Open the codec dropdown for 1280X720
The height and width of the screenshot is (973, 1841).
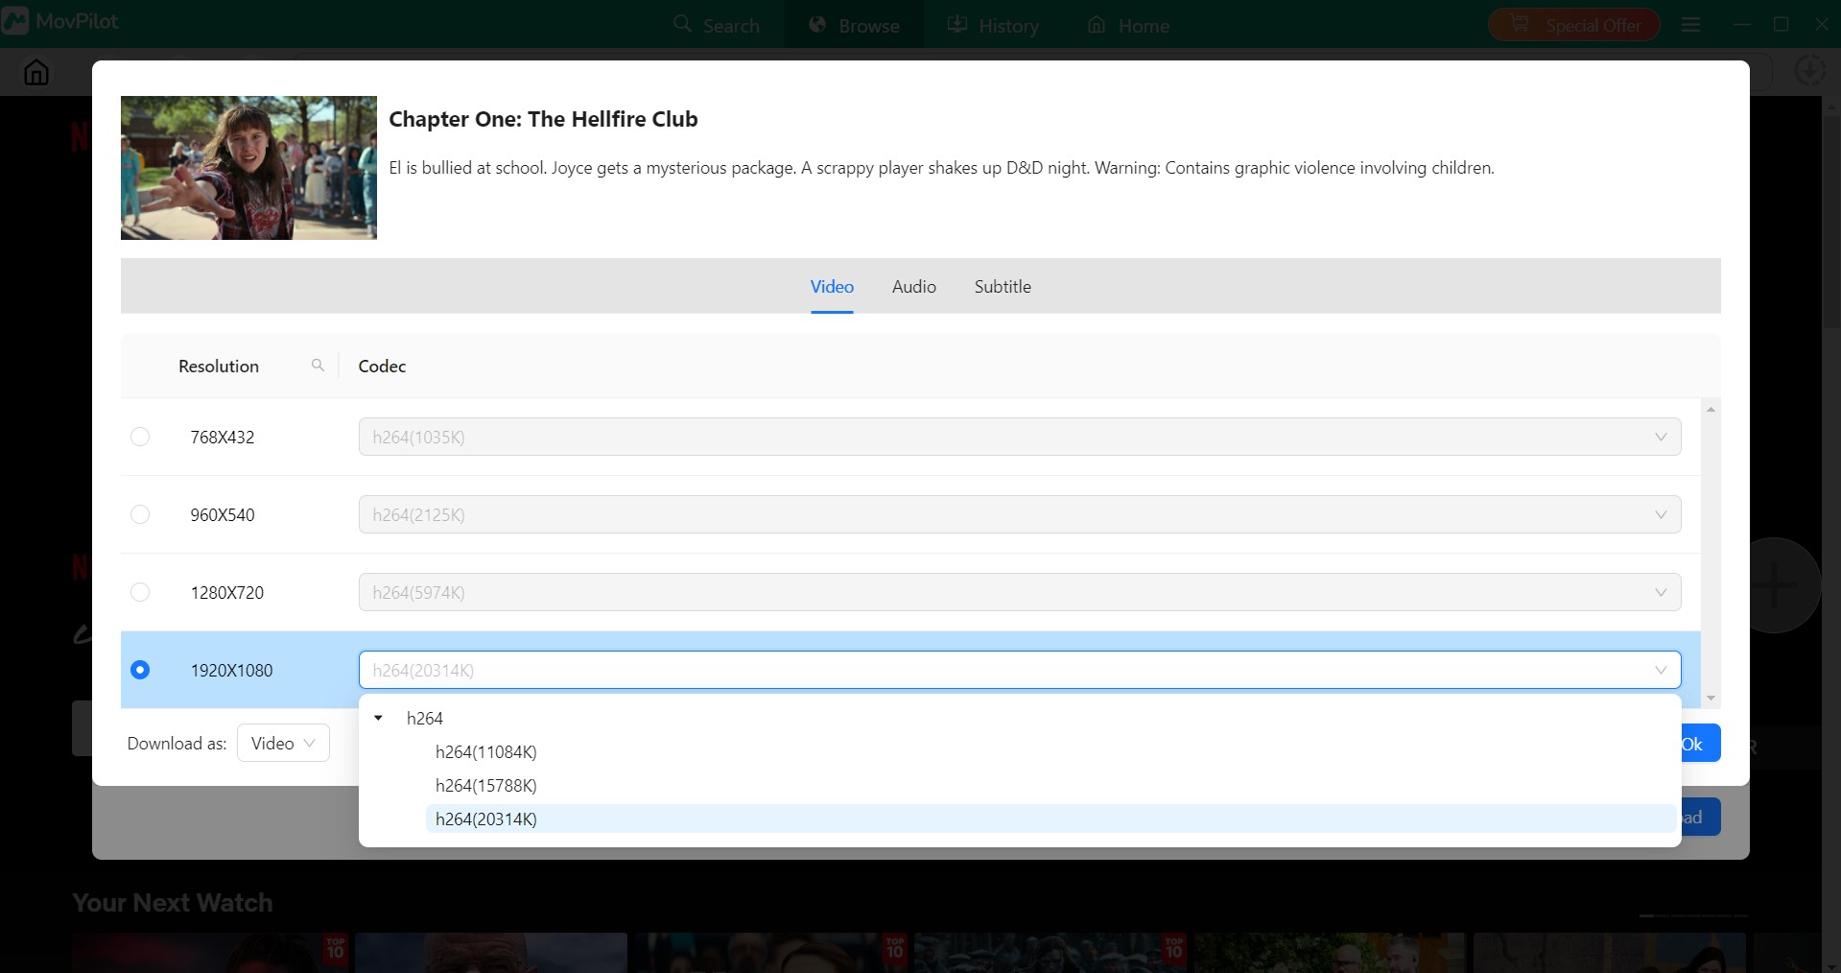tap(1662, 592)
